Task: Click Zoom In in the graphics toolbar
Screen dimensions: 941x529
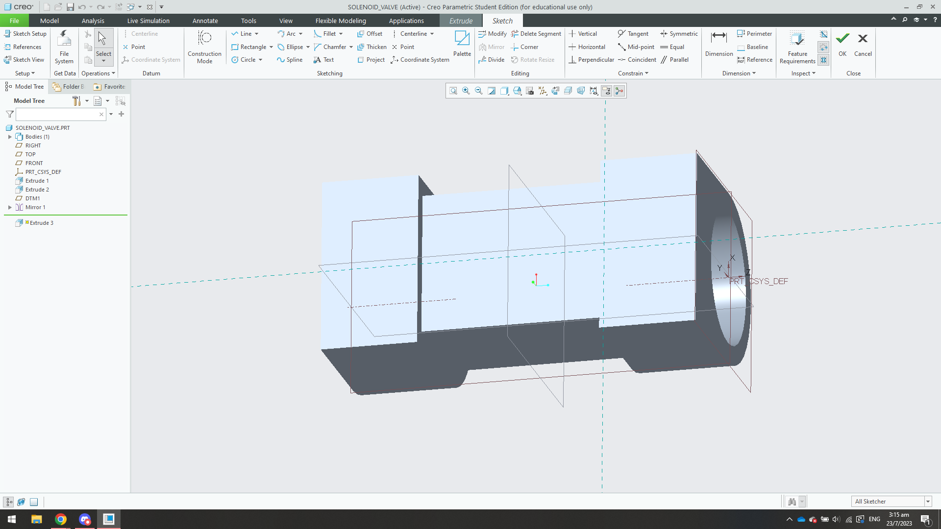Action: (x=466, y=91)
